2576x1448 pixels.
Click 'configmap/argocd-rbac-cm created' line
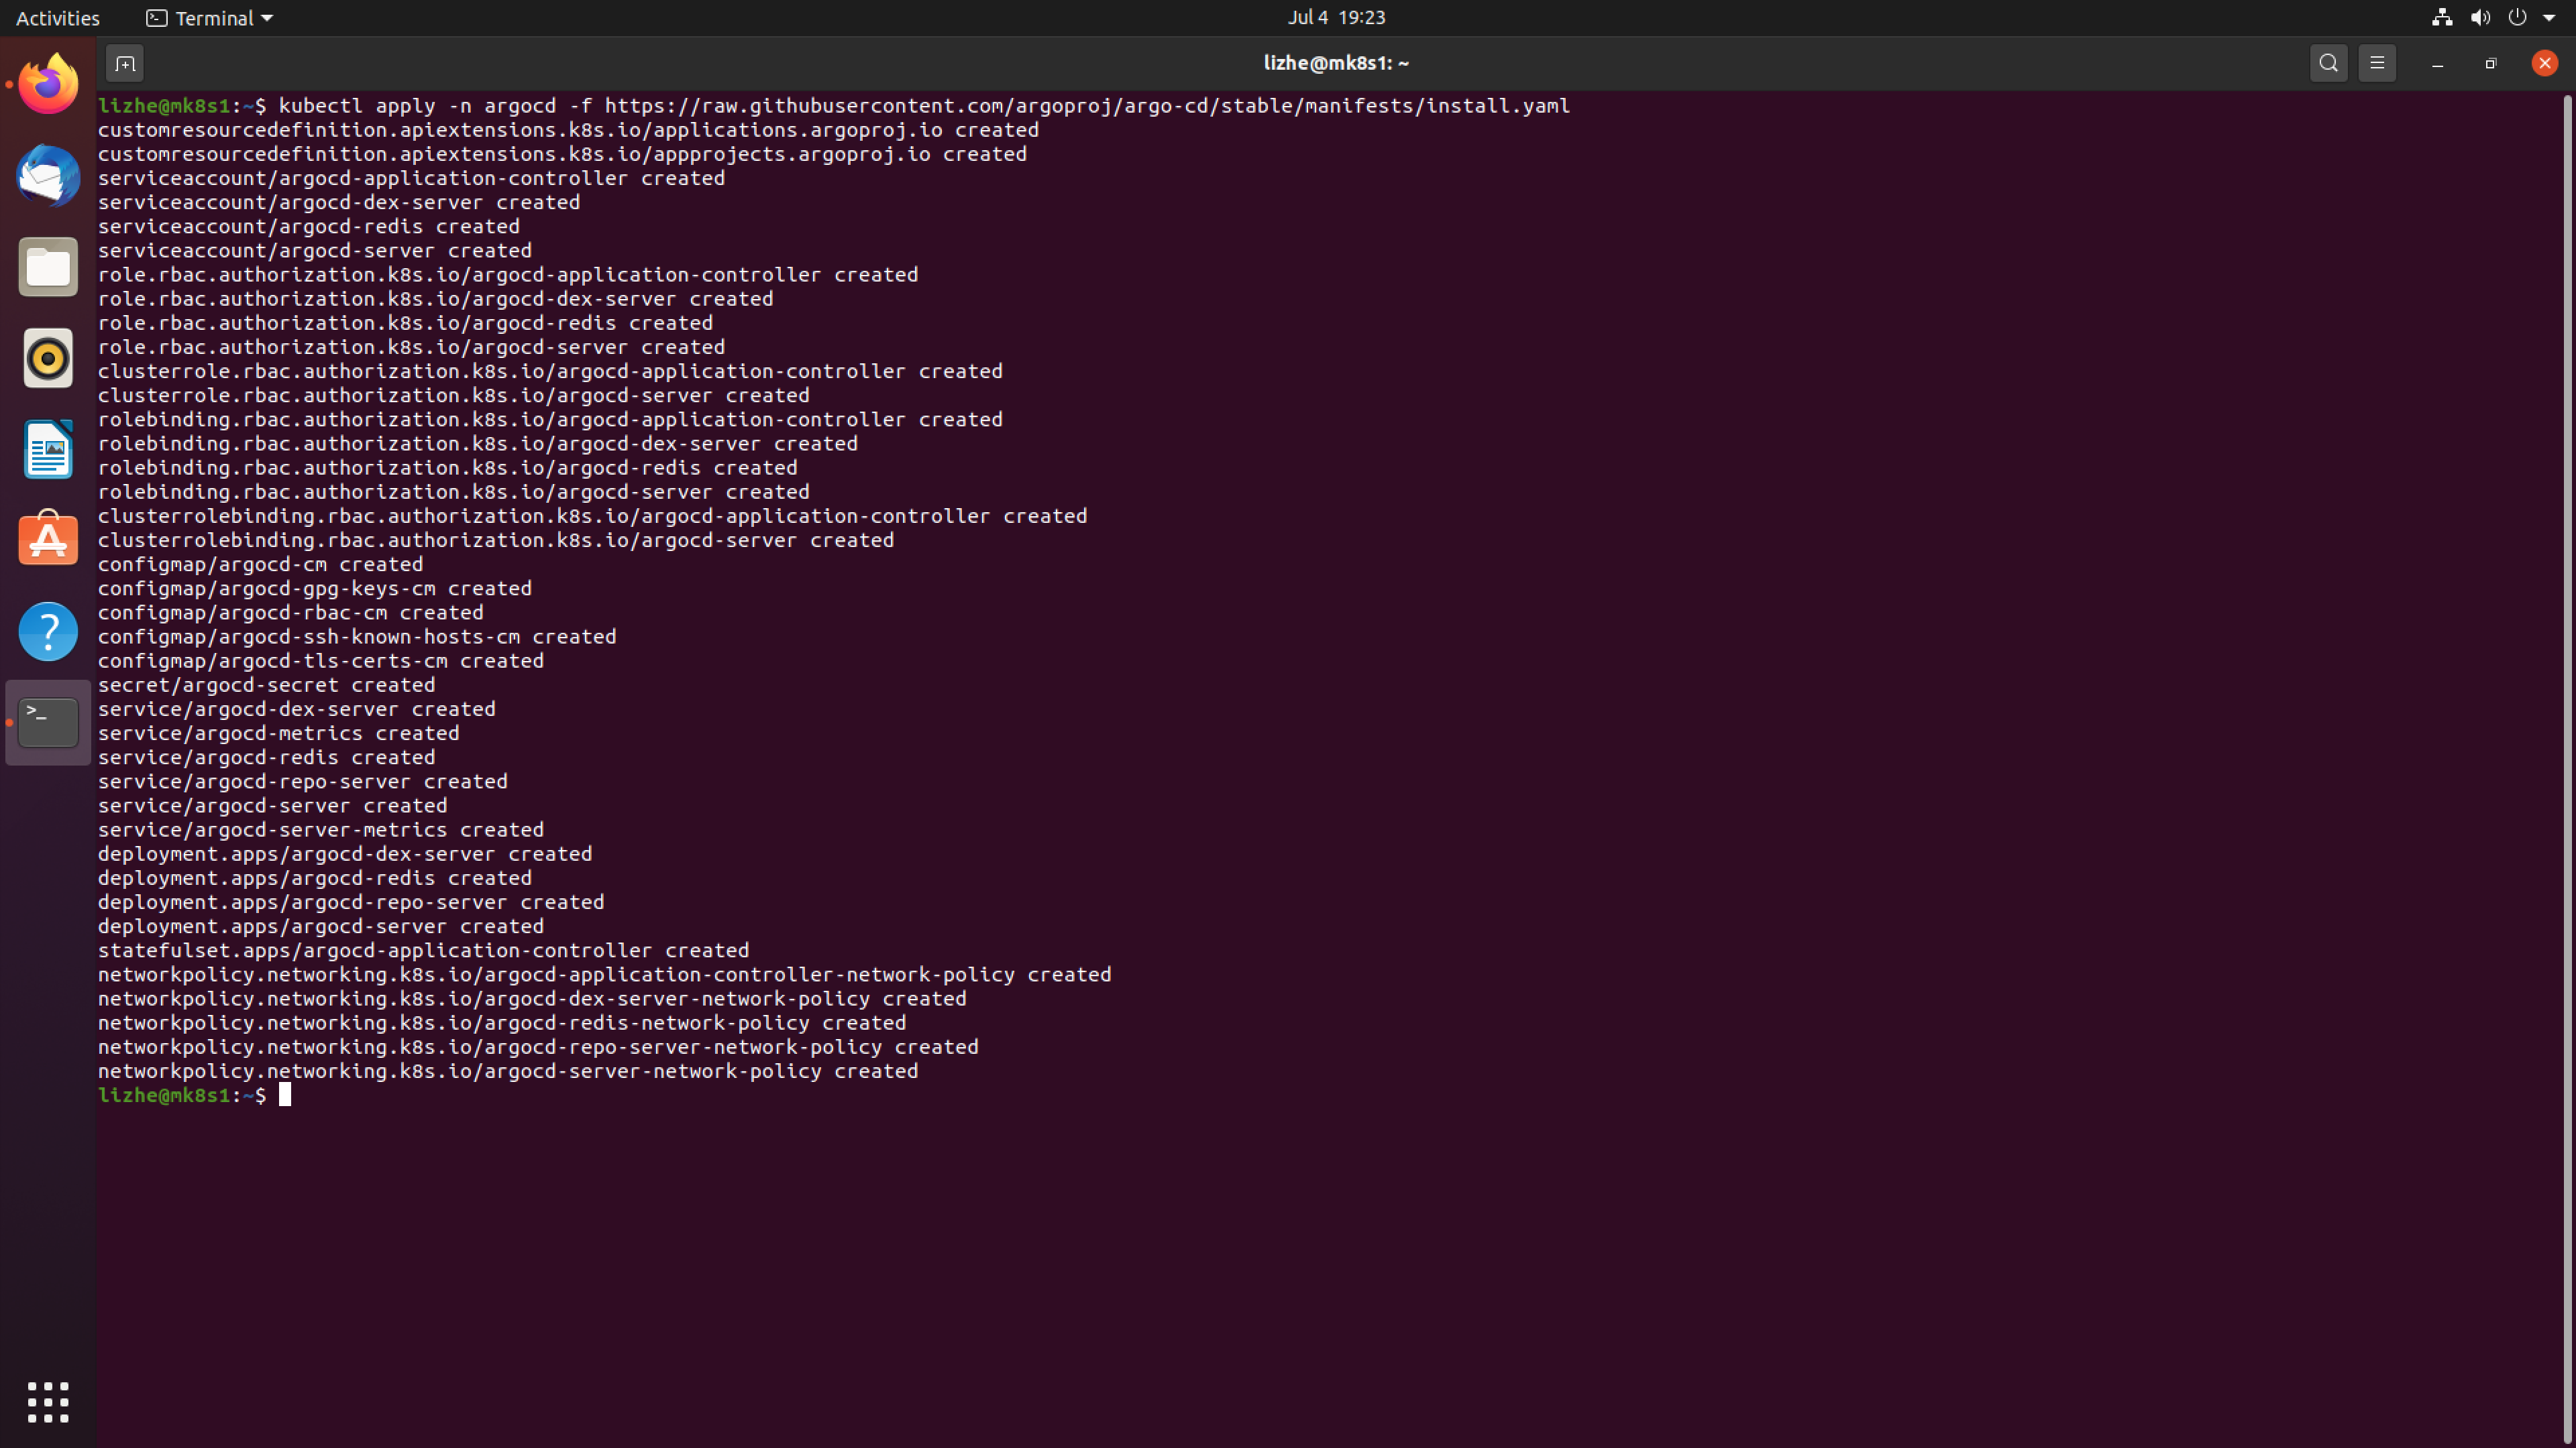coord(291,613)
